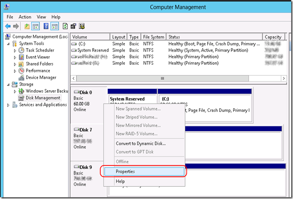Click the NTFS cell in the (C:) row
This screenshot has width=293, height=199.
point(148,44)
